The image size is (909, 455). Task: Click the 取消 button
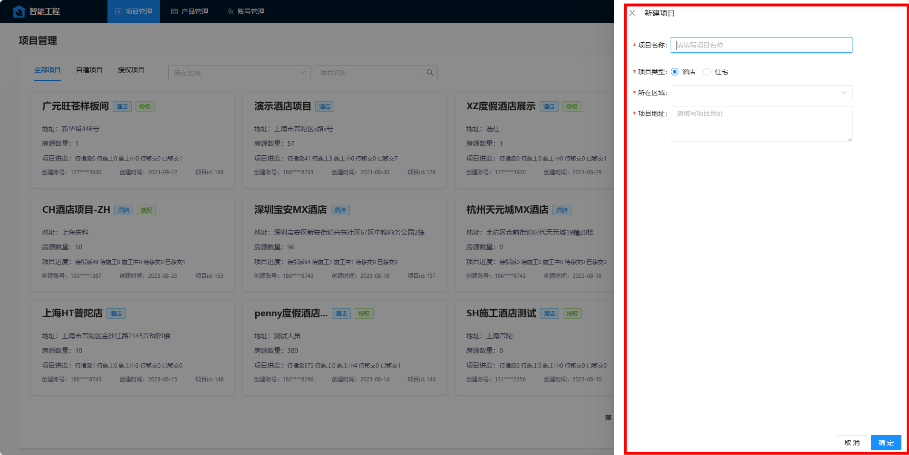852,443
